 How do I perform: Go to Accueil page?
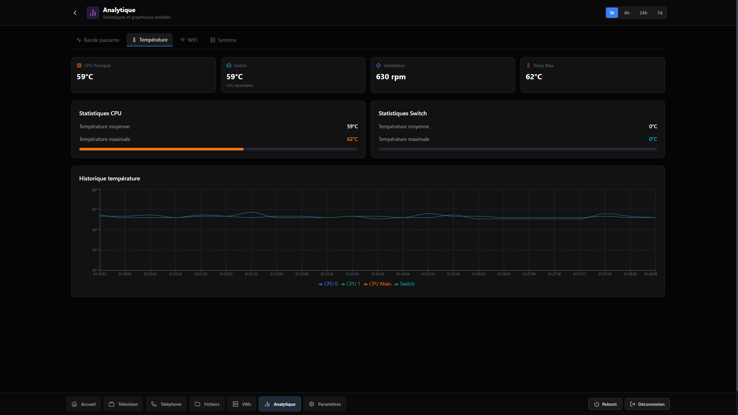[x=84, y=404]
